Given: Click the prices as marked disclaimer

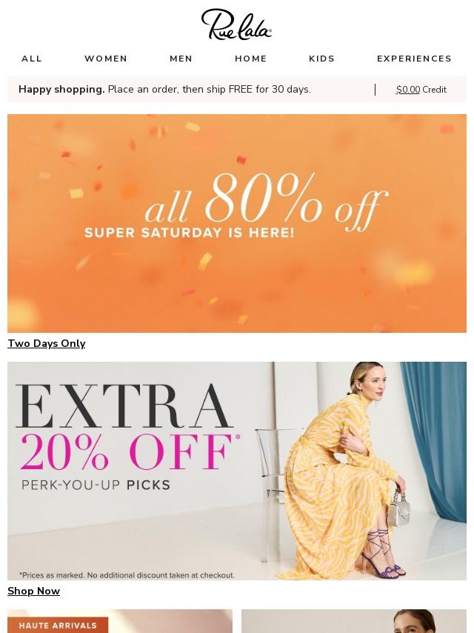Looking at the screenshot, I should click(x=127, y=575).
